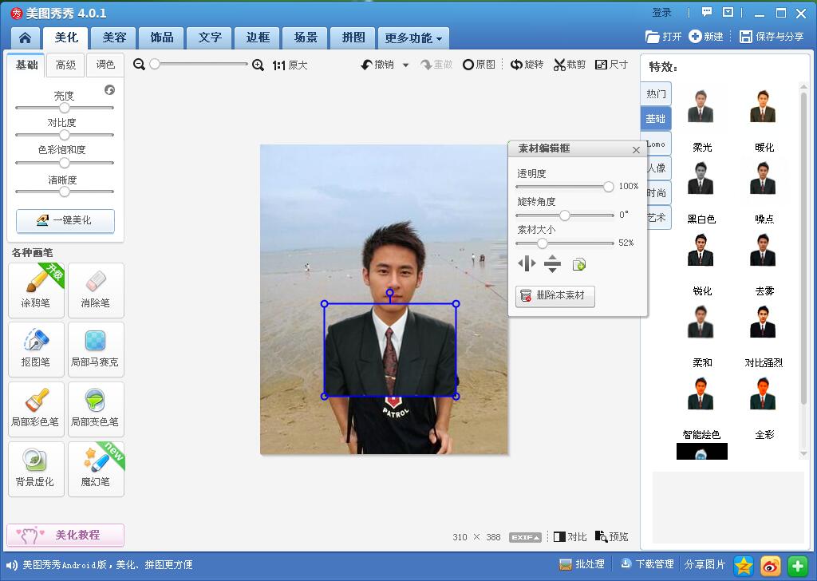Click the 一键美化 one-click beautify button
Image resolution: width=817 pixels, height=581 pixels.
[x=65, y=220]
